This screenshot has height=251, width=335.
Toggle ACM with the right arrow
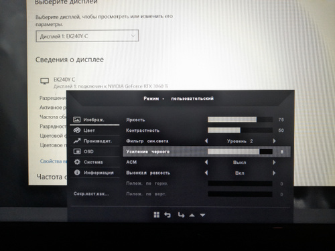tap(274, 162)
